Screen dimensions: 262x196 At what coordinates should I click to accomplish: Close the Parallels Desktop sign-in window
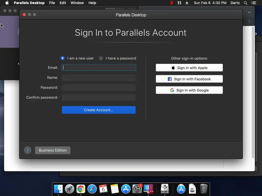point(24,15)
